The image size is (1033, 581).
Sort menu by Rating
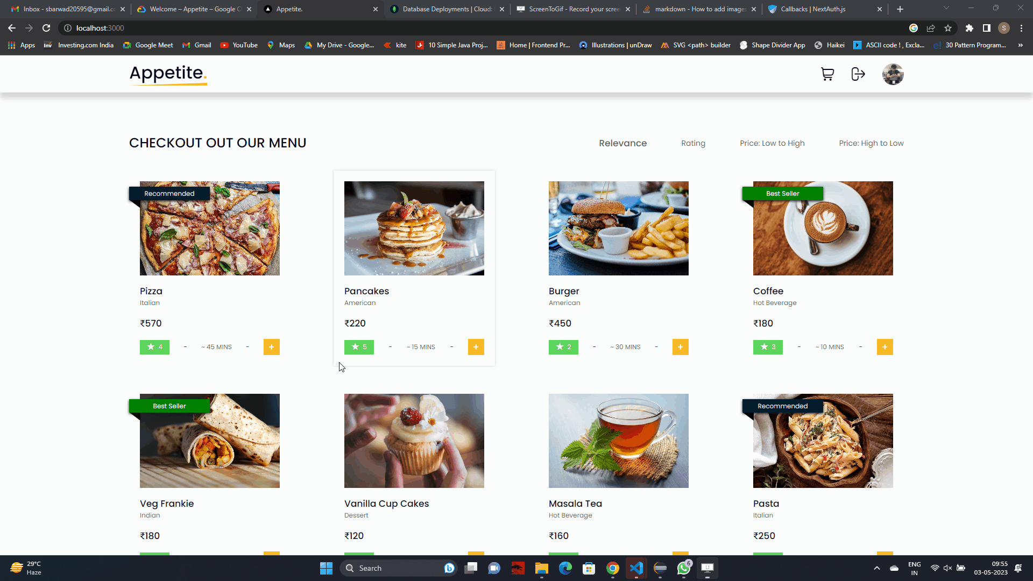693,143
